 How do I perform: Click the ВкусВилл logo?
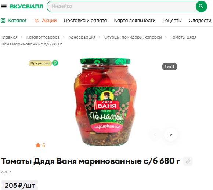[x=26, y=6]
